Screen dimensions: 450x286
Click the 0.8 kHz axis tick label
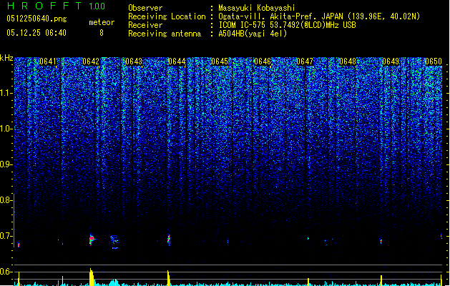tap(6, 200)
